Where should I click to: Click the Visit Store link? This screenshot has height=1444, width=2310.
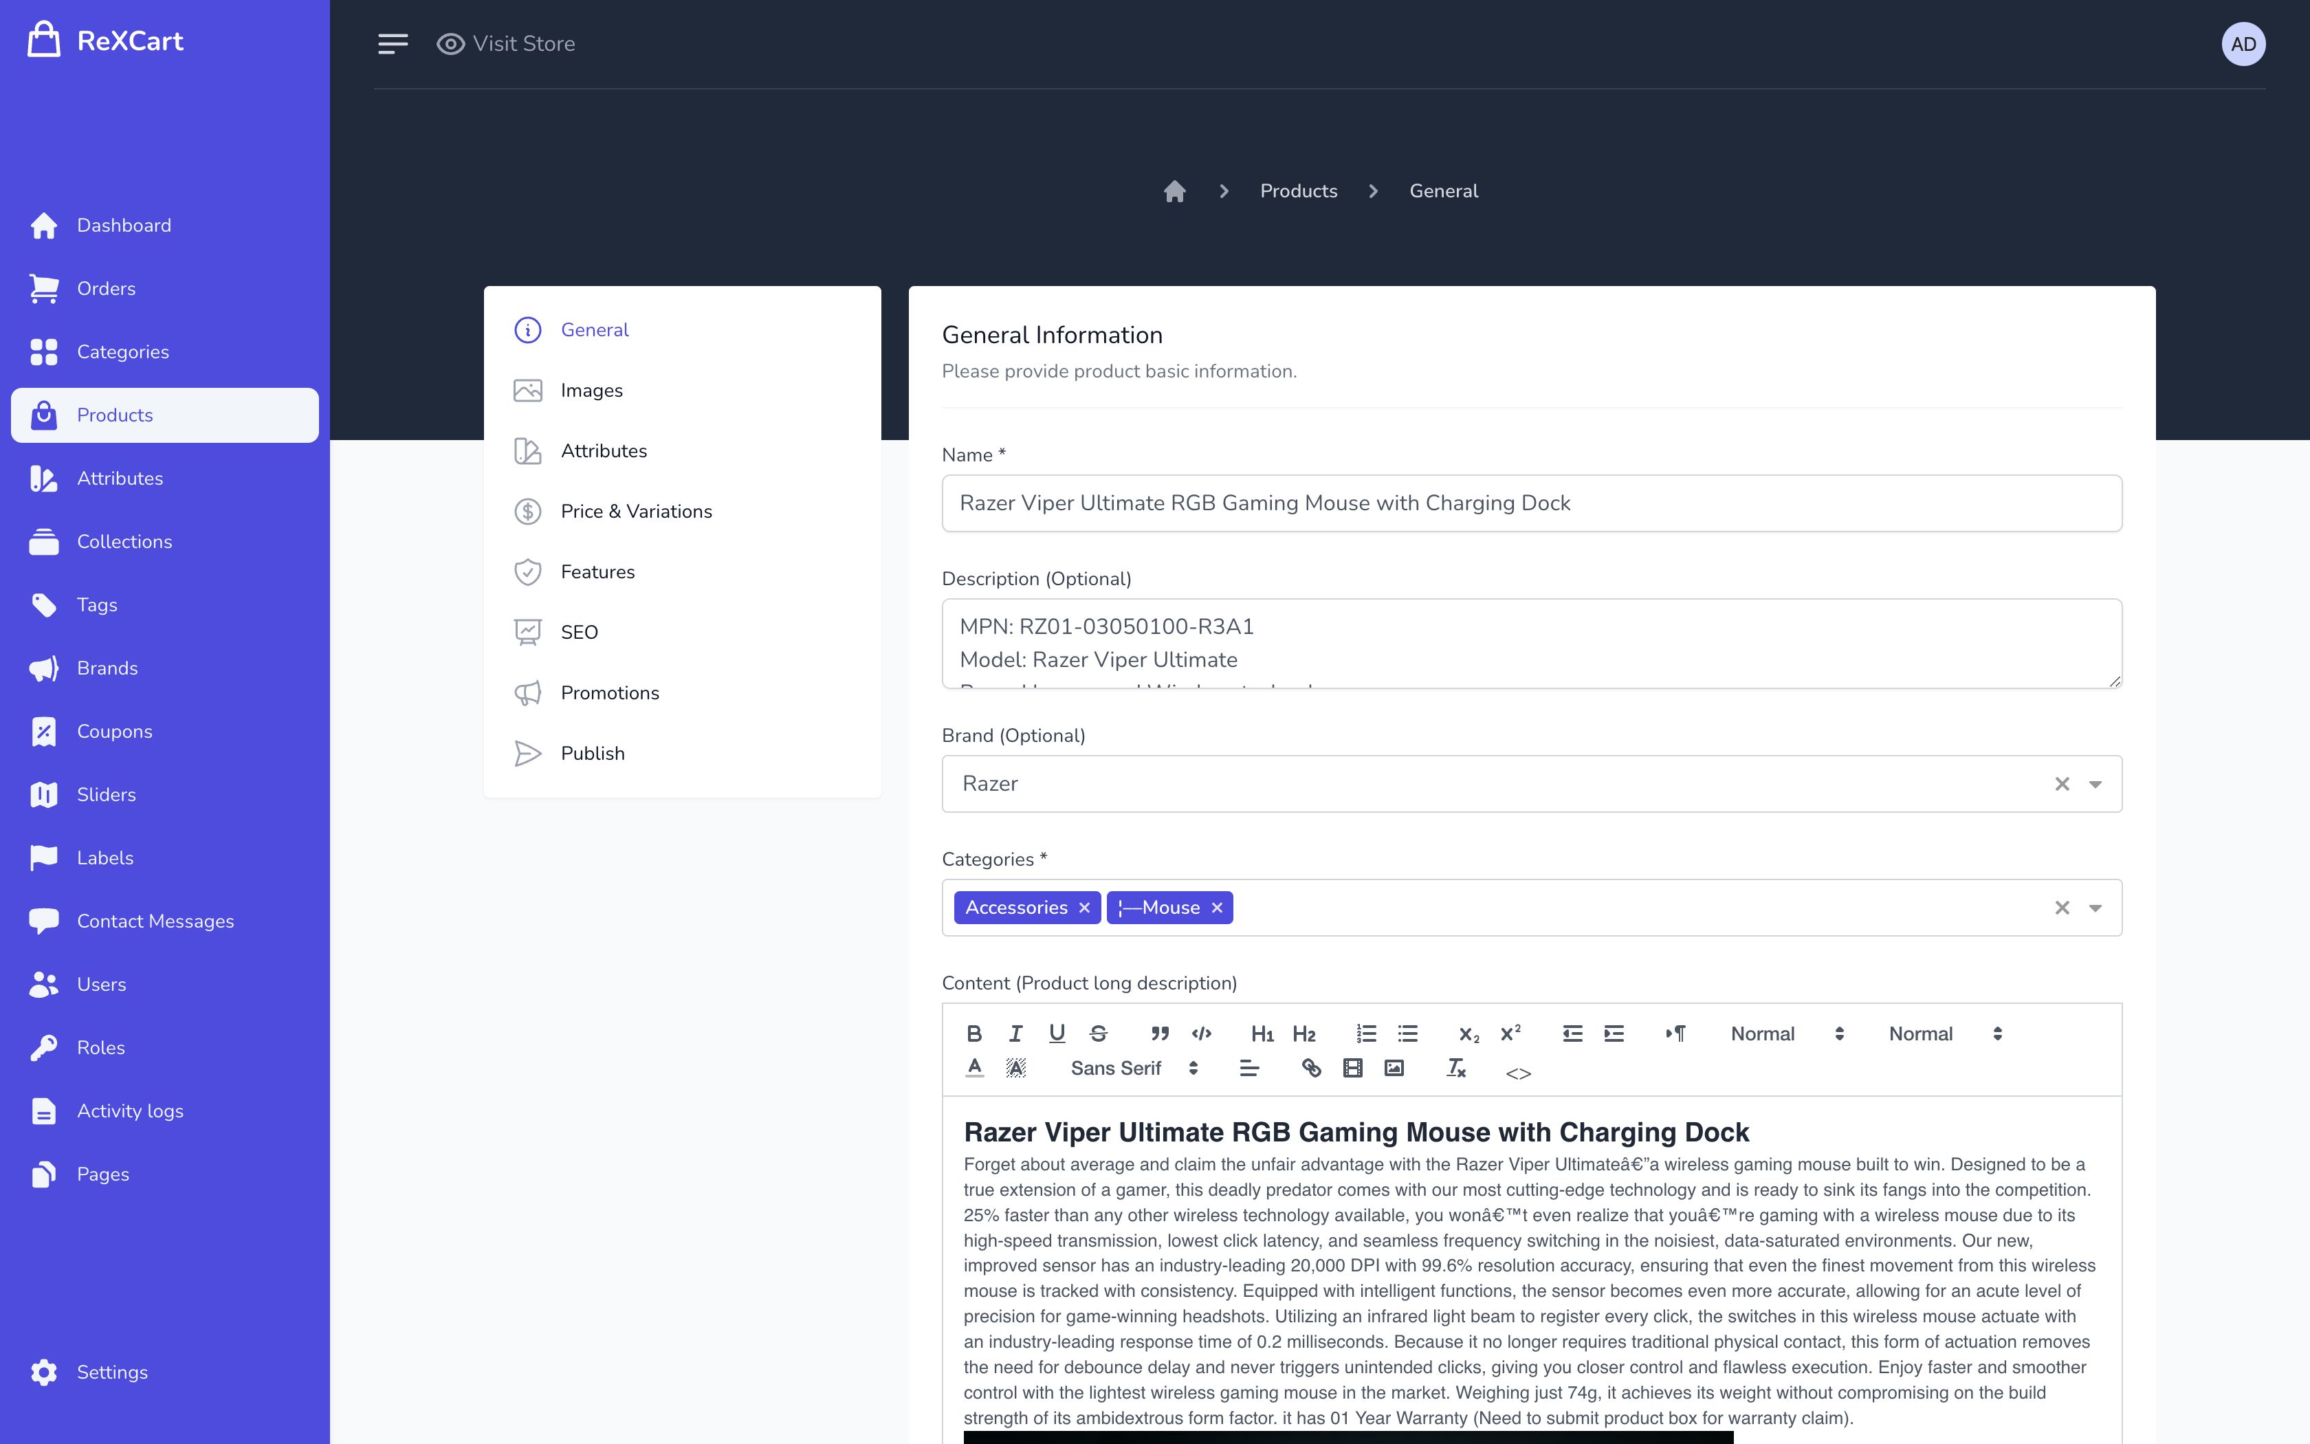[x=506, y=44]
